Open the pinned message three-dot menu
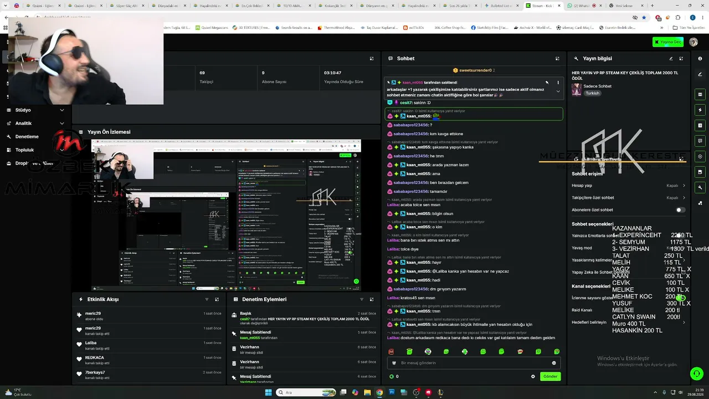Screen dimensions: 709x399 click(x=558, y=83)
